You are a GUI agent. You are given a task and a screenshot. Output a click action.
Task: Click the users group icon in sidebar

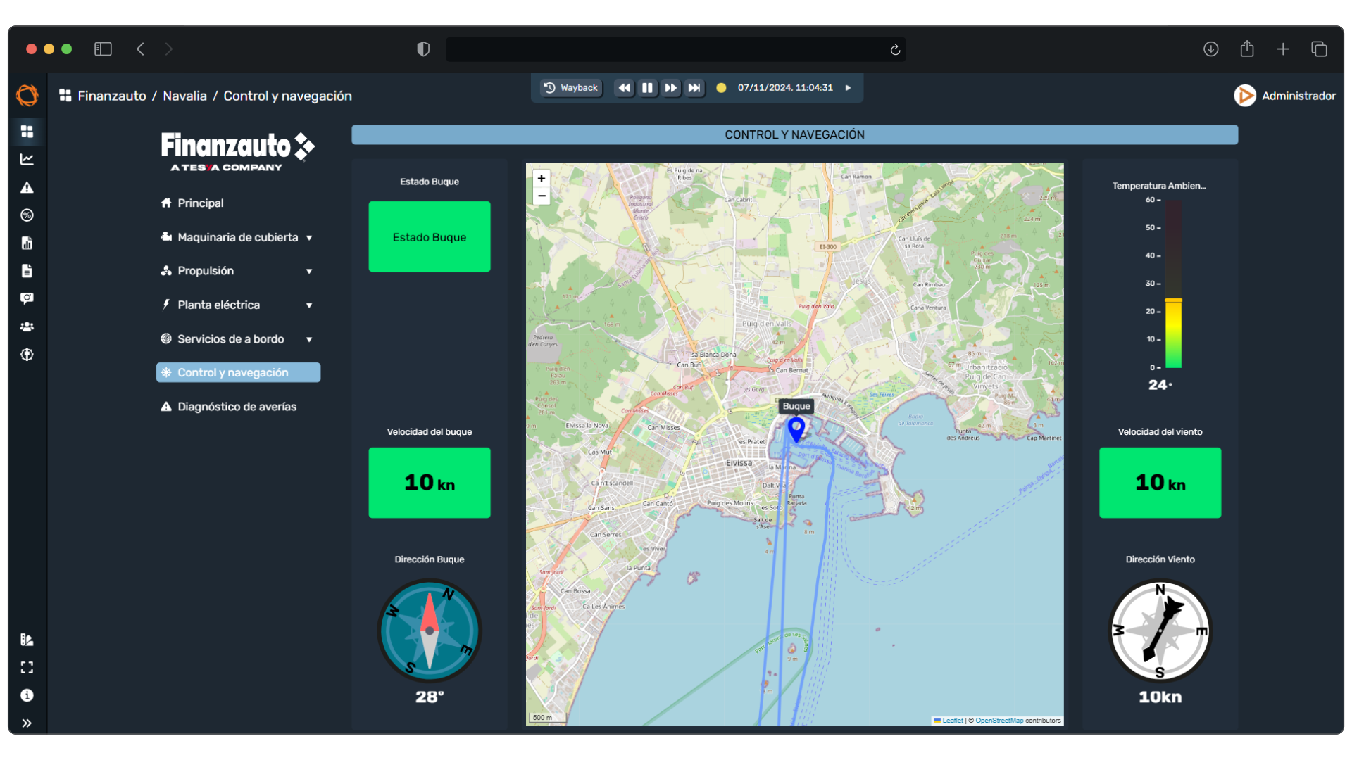click(27, 327)
